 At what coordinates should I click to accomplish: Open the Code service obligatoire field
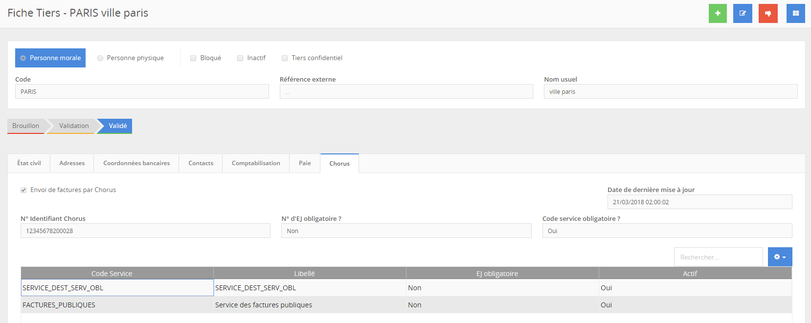pos(667,231)
